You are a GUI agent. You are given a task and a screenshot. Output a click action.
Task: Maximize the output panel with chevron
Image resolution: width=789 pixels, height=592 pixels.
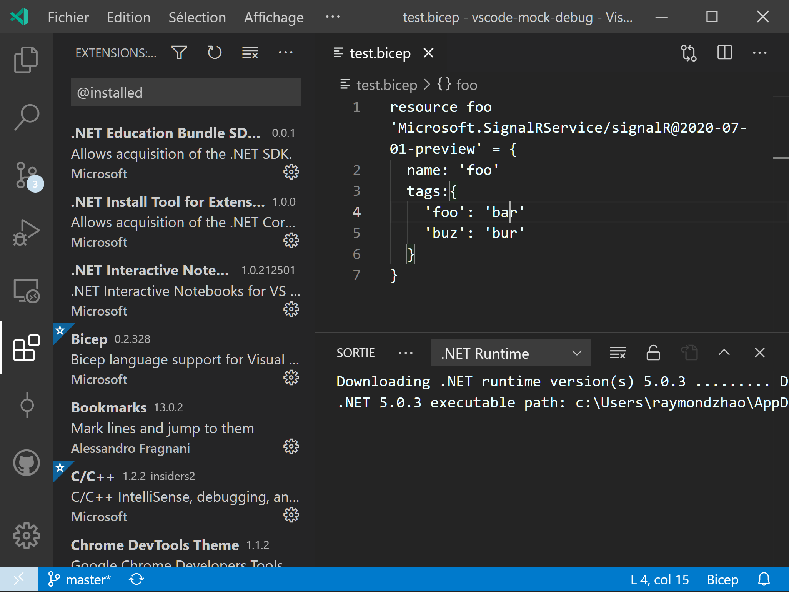pyautogui.click(x=724, y=353)
